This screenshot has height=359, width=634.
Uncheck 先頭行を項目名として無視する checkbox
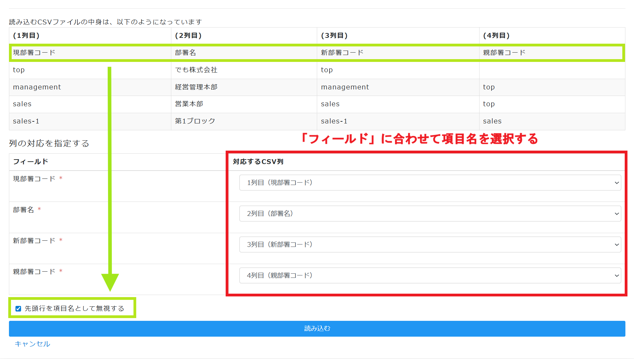(19, 309)
